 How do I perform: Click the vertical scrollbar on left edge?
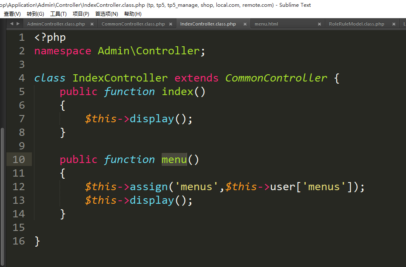[3, 191]
